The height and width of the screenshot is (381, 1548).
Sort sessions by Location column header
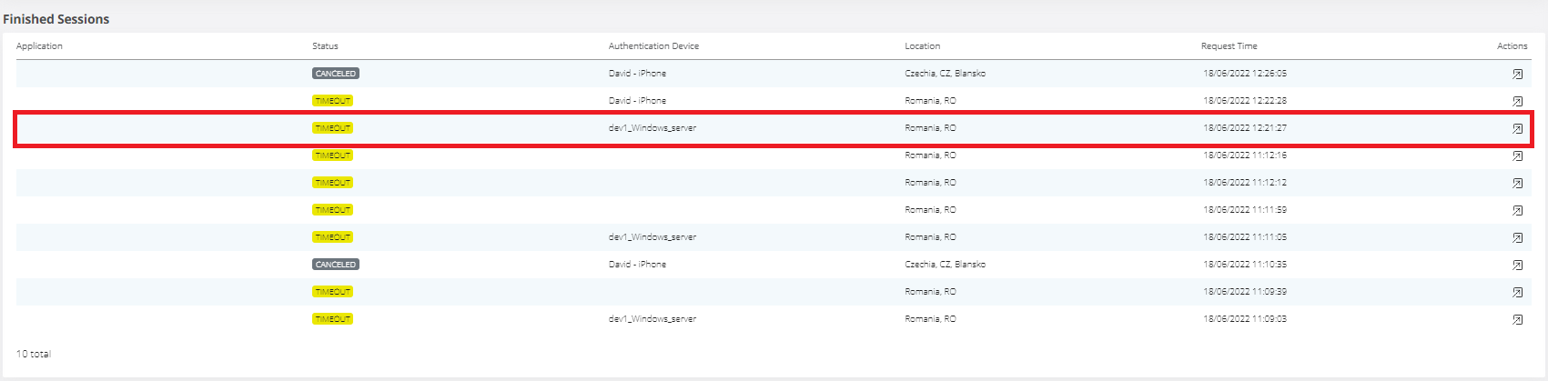point(922,45)
